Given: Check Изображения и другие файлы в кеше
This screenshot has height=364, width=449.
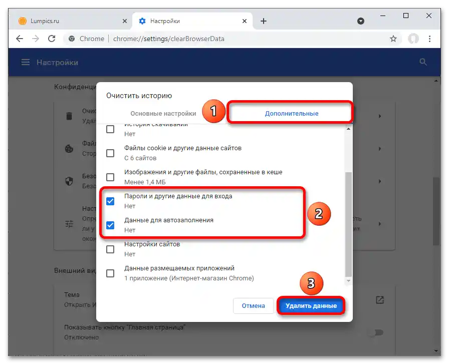Looking at the screenshot, I should [110, 177].
